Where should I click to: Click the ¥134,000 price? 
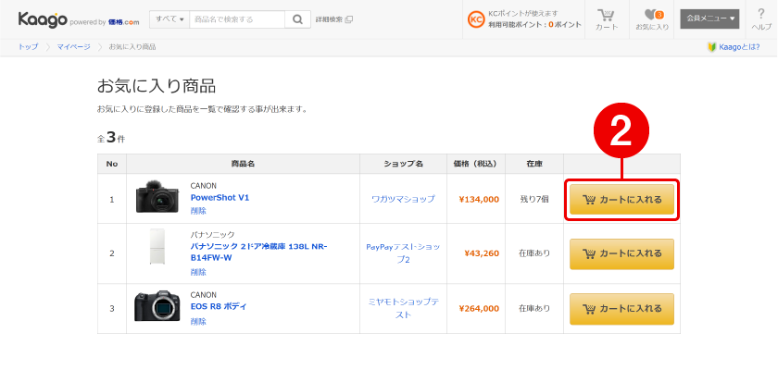pyautogui.click(x=479, y=200)
